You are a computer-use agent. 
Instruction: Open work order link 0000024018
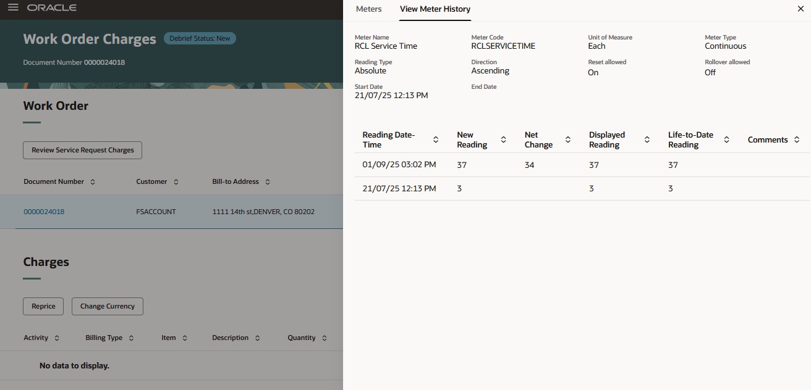(44, 211)
